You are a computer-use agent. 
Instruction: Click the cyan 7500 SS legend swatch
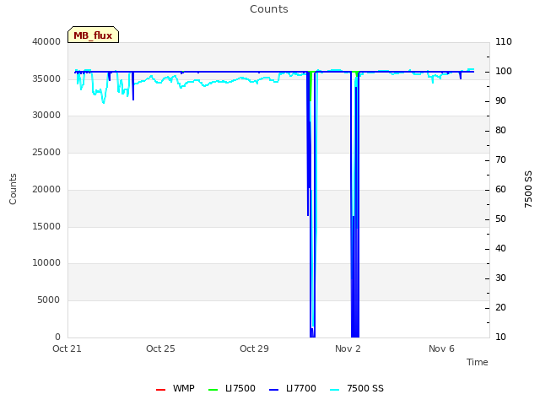tap(334, 390)
